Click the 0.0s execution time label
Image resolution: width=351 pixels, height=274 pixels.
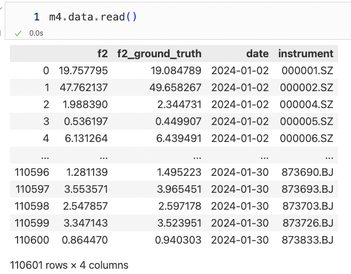pyautogui.click(x=36, y=33)
